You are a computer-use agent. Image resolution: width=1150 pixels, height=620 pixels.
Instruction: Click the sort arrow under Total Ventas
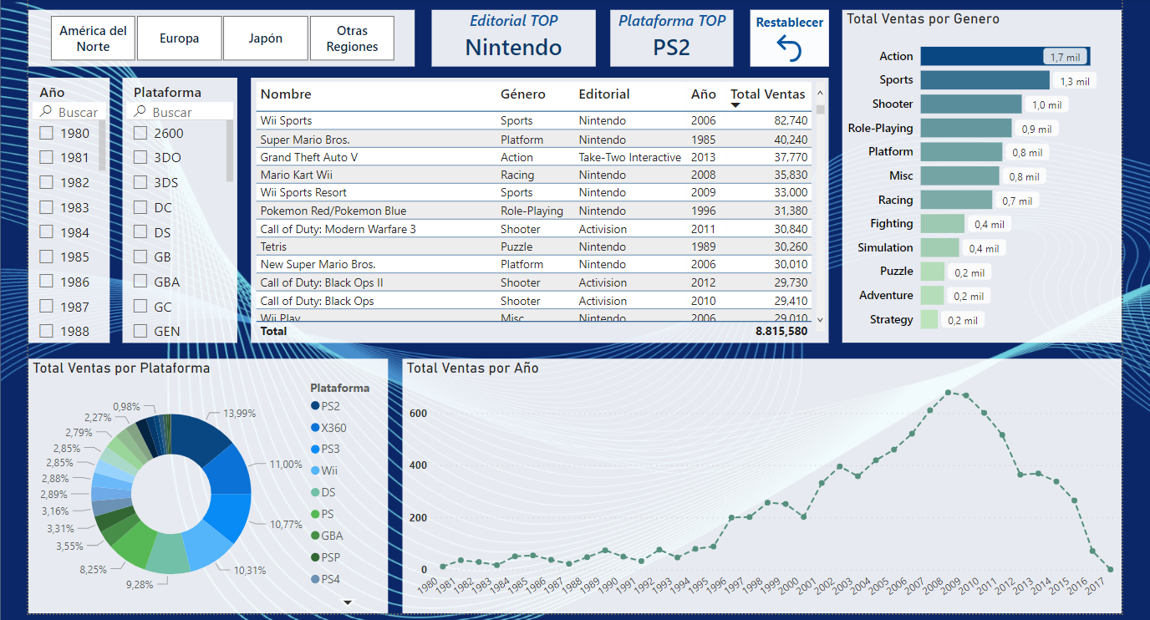pyautogui.click(x=735, y=105)
